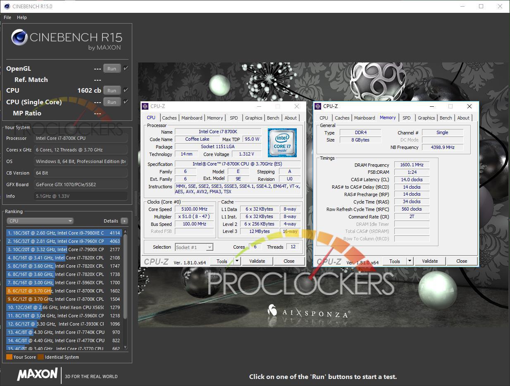Select ranking row 9 scoring 1504
Screen dimensions: 510x386
64,299
